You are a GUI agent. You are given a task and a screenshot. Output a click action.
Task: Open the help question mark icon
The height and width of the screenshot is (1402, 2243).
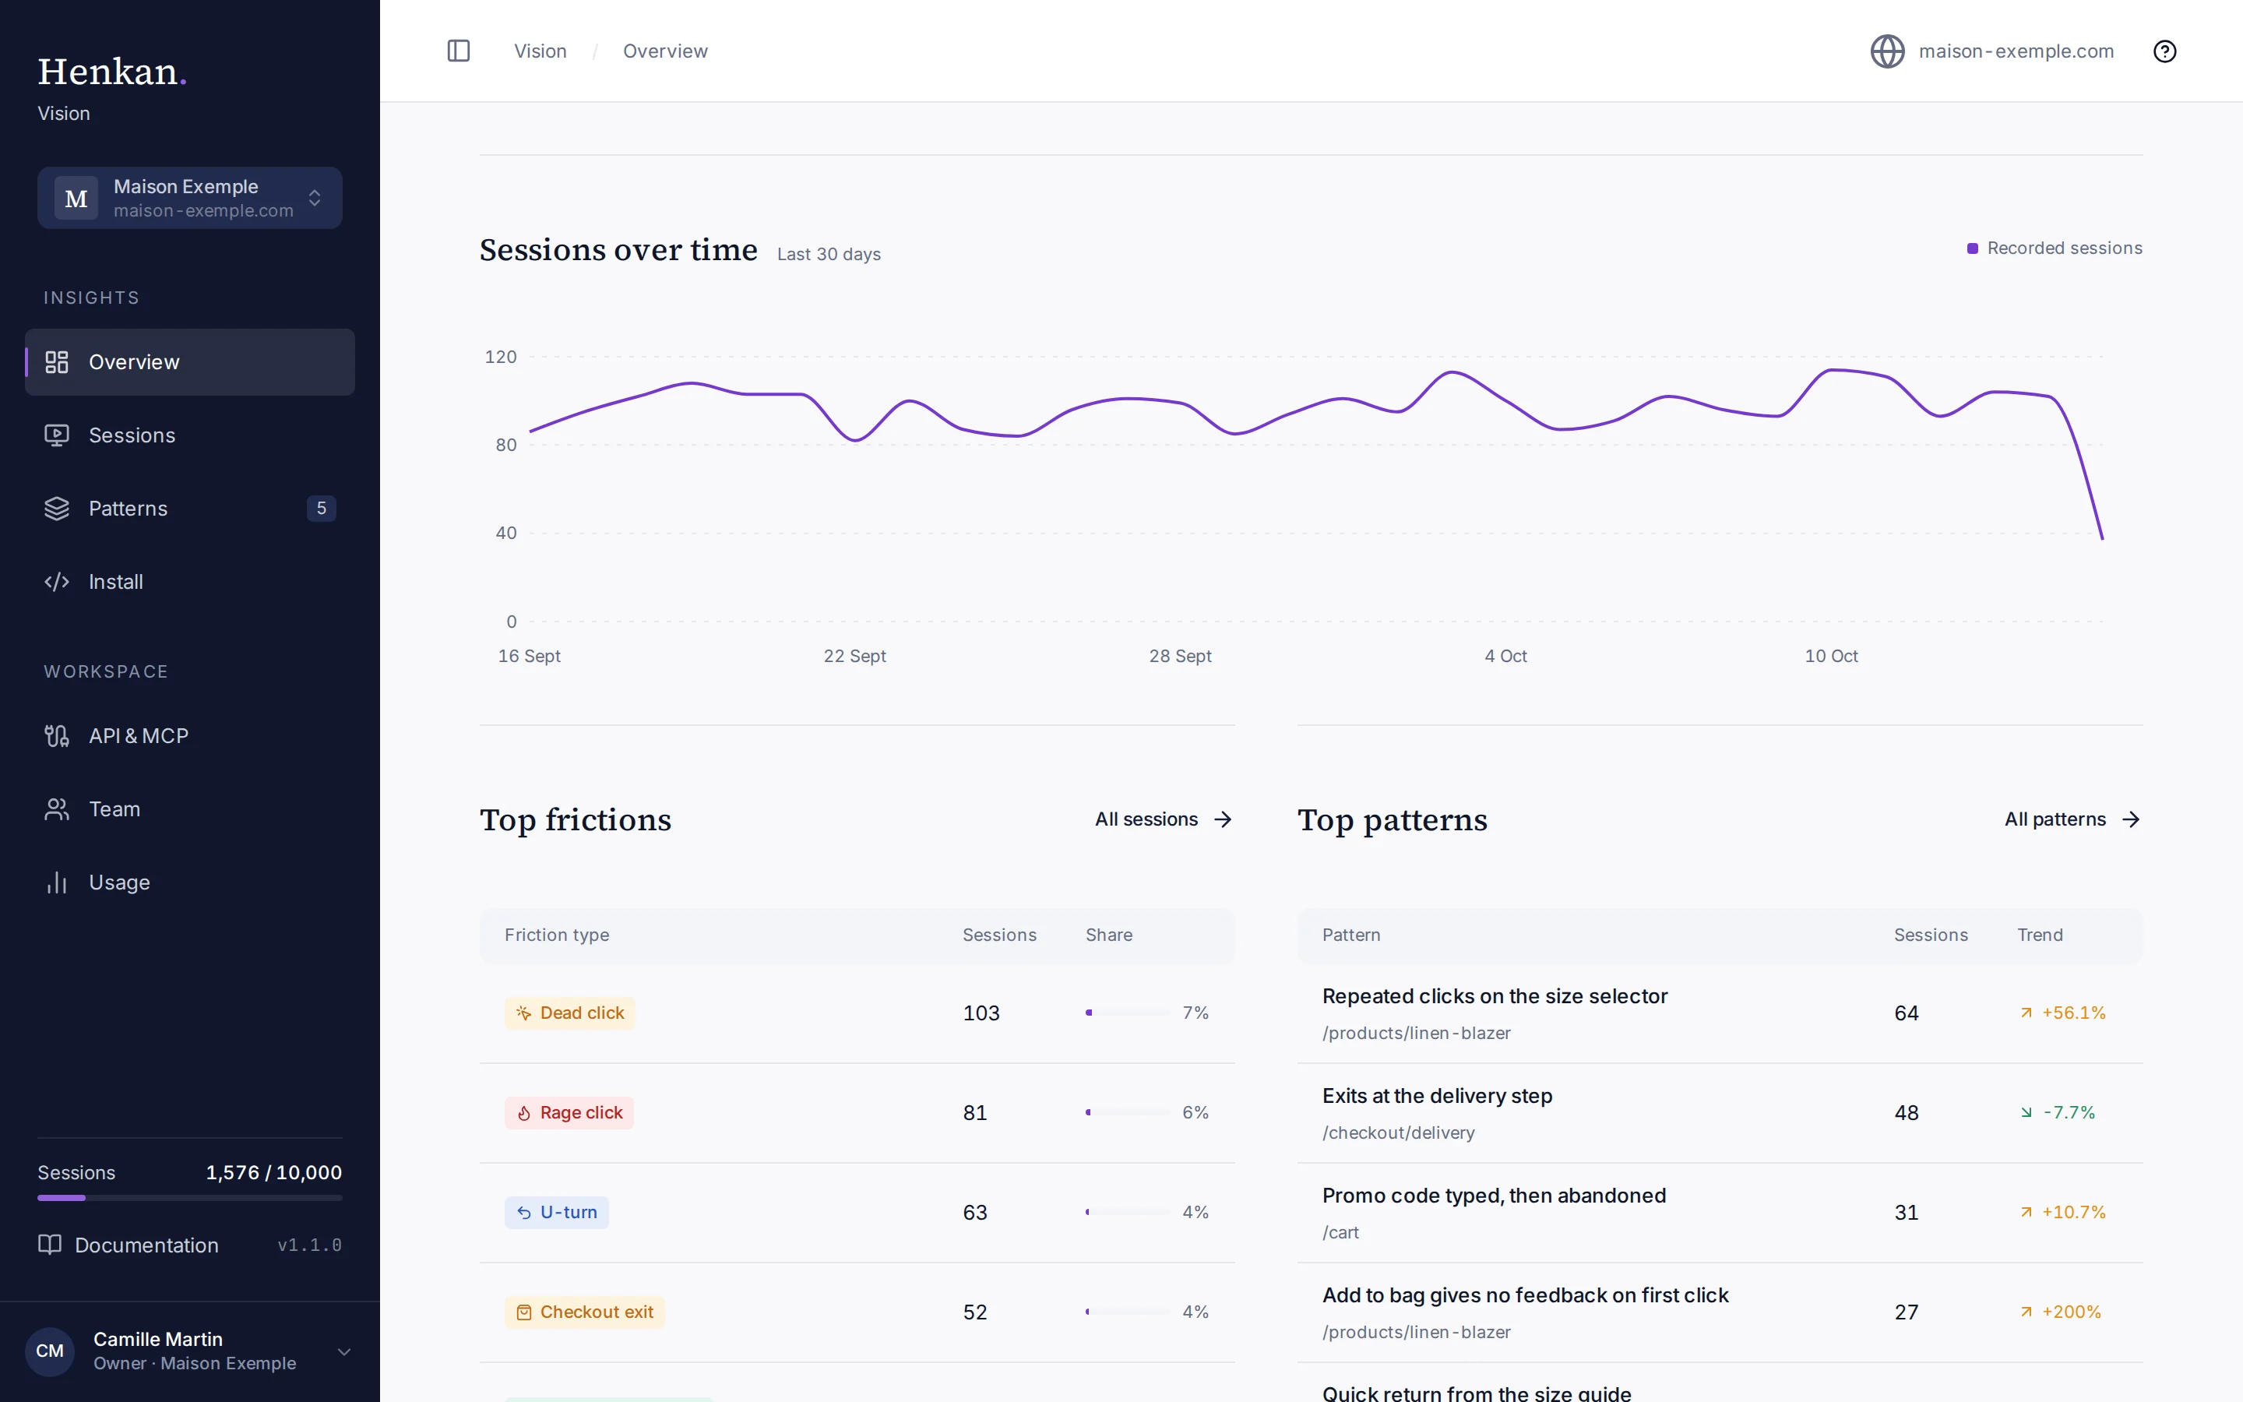click(2164, 51)
